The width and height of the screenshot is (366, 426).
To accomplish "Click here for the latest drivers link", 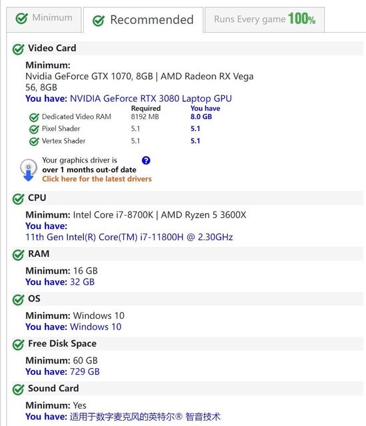I will click(x=96, y=179).
